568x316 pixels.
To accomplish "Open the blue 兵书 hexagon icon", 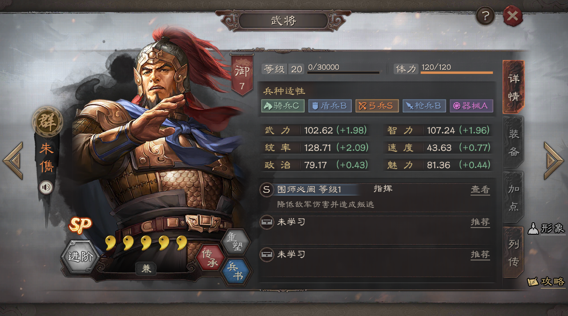I will pos(235,271).
